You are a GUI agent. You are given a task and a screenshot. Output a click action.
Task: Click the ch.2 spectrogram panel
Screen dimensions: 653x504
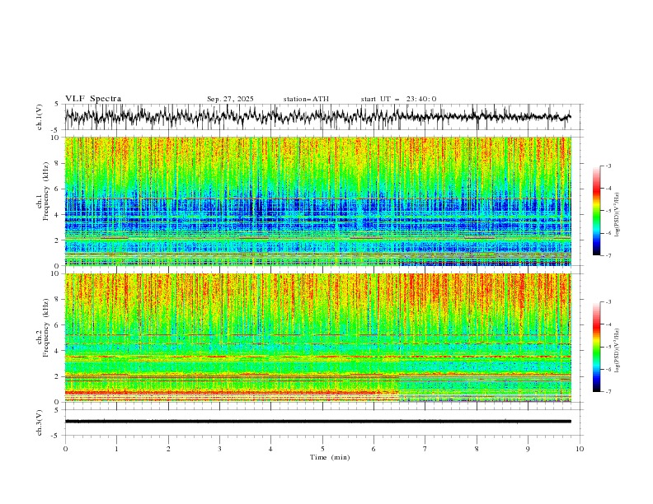317,338
